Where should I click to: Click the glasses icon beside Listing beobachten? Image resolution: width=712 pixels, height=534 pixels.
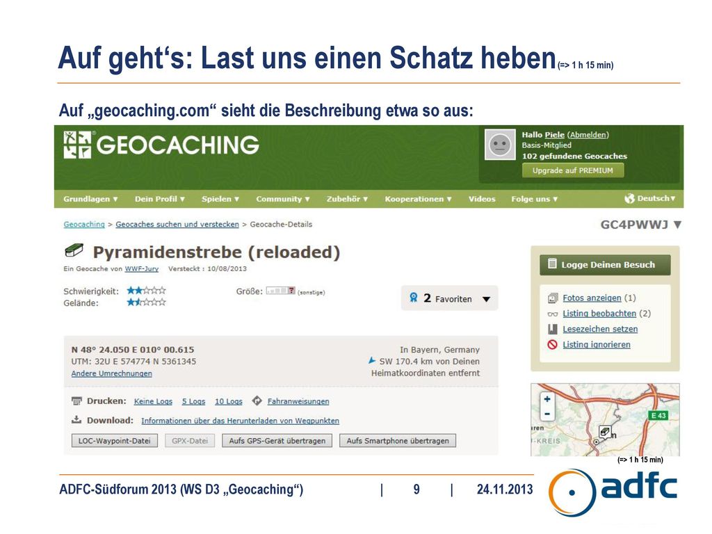click(x=553, y=314)
